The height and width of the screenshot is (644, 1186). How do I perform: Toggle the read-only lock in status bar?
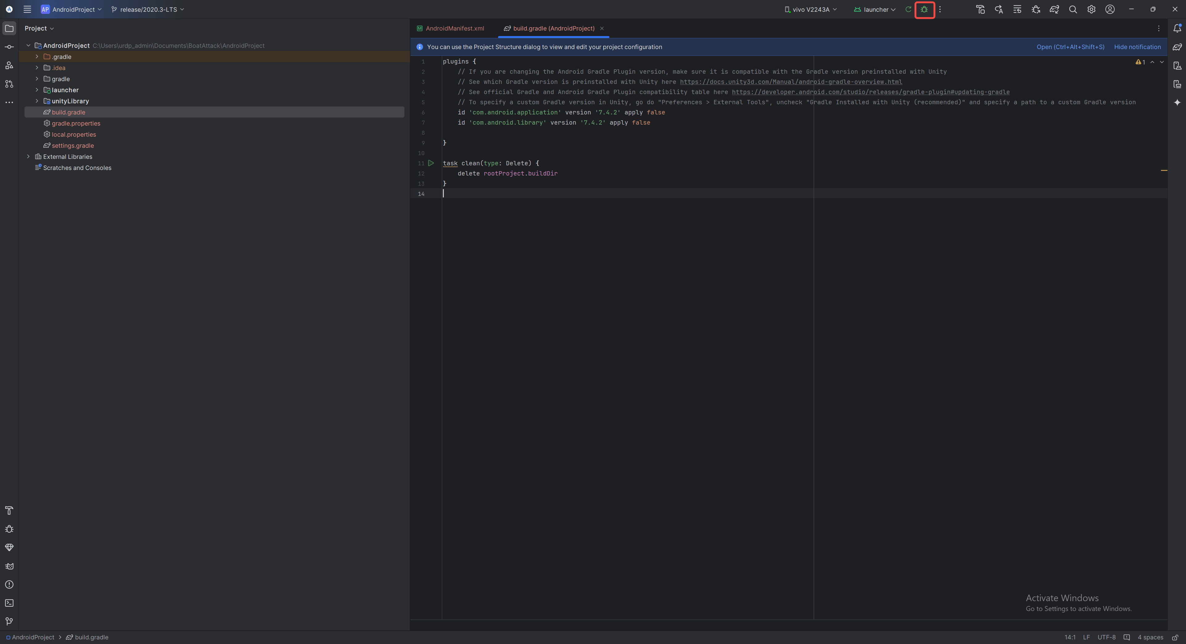tap(1175, 637)
